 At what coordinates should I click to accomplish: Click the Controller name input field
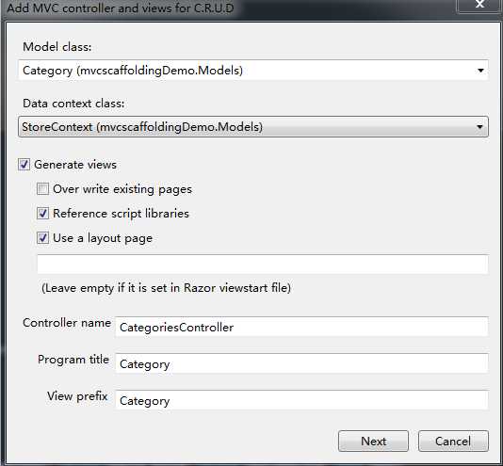click(301, 327)
